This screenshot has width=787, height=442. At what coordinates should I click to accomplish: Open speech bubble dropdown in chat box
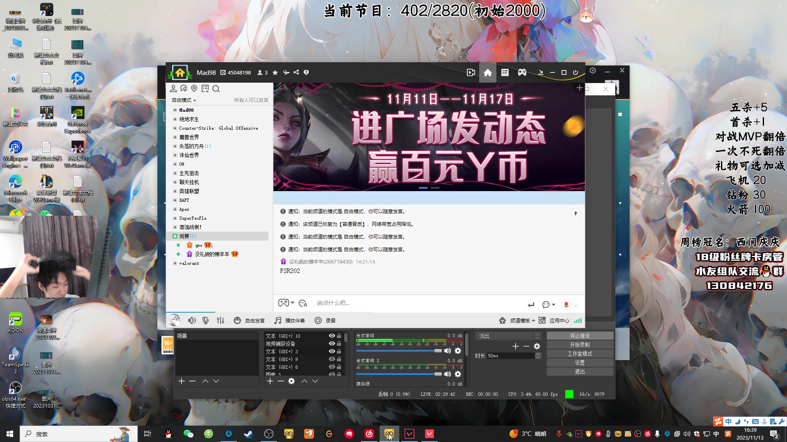548,304
